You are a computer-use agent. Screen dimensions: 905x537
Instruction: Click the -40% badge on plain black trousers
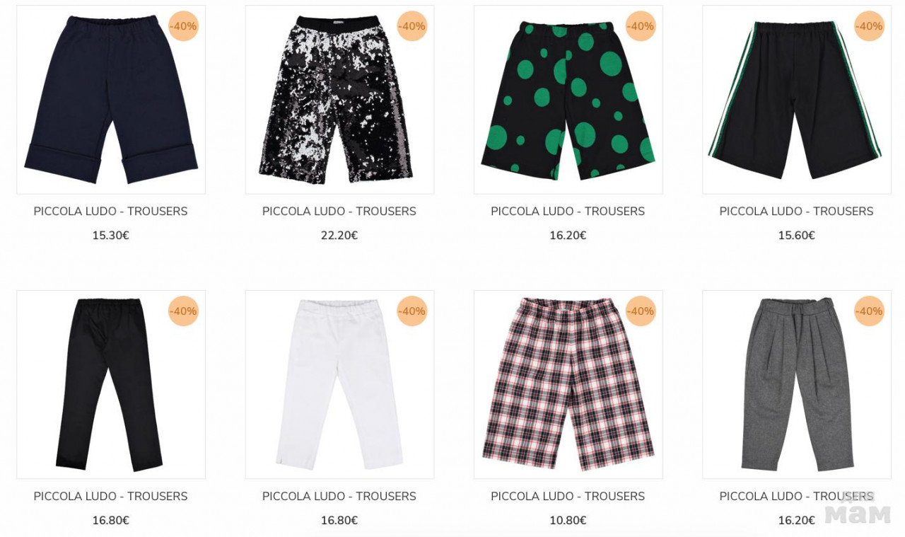tap(183, 311)
